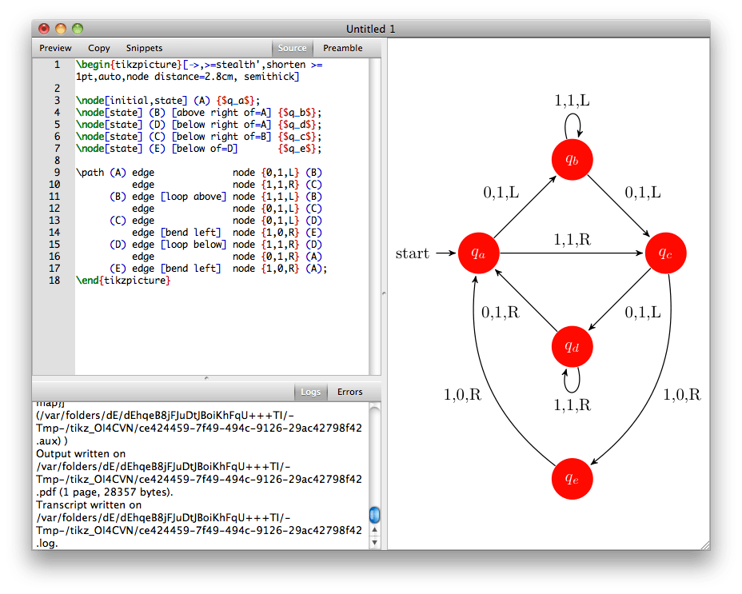Viewport: 742px width, 594px height.
Task: Click the Preview button to render the diagram
Action: tap(54, 47)
